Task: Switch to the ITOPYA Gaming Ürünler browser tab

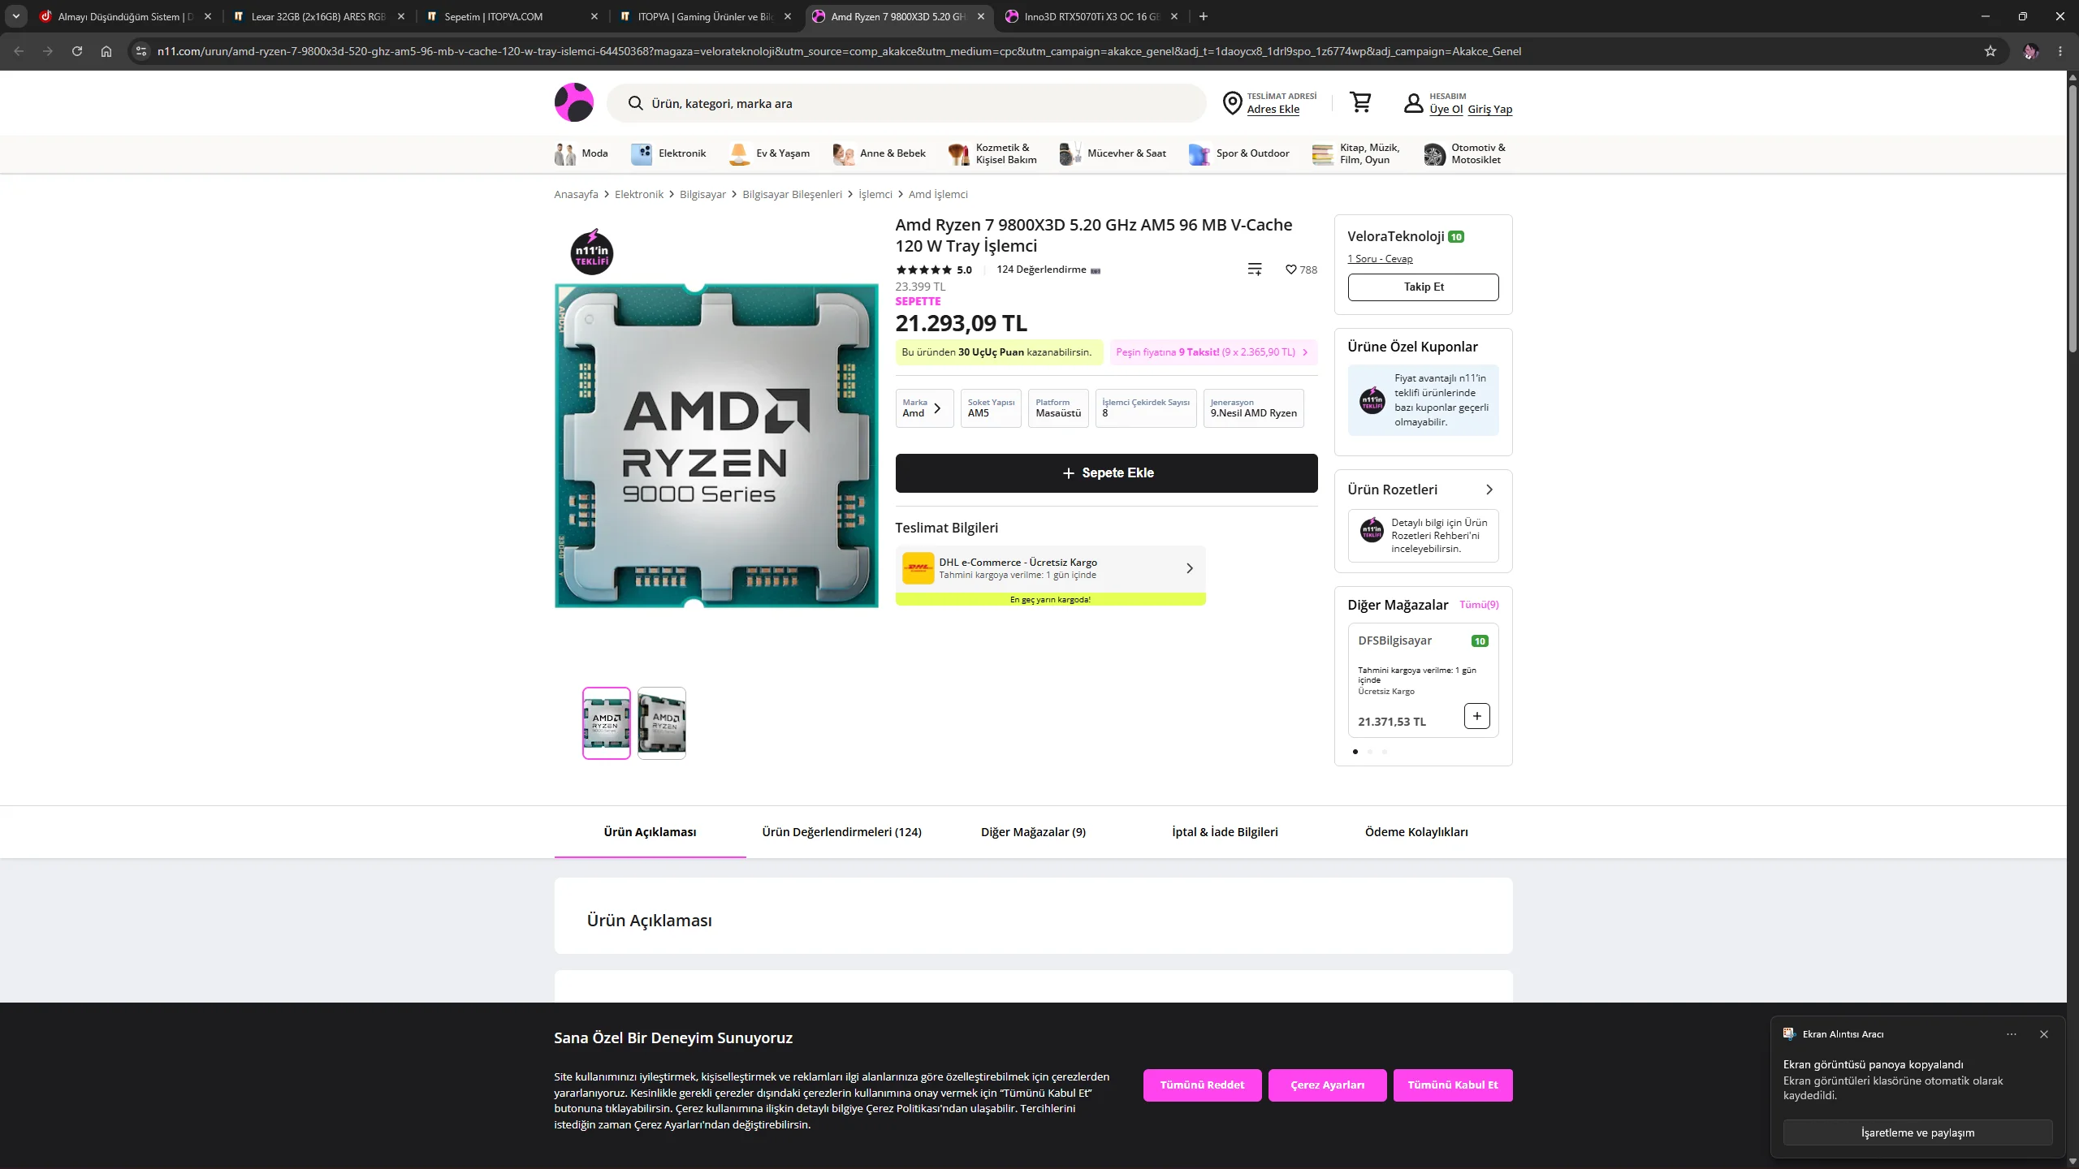Action: pyautogui.click(x=704, y=16)
